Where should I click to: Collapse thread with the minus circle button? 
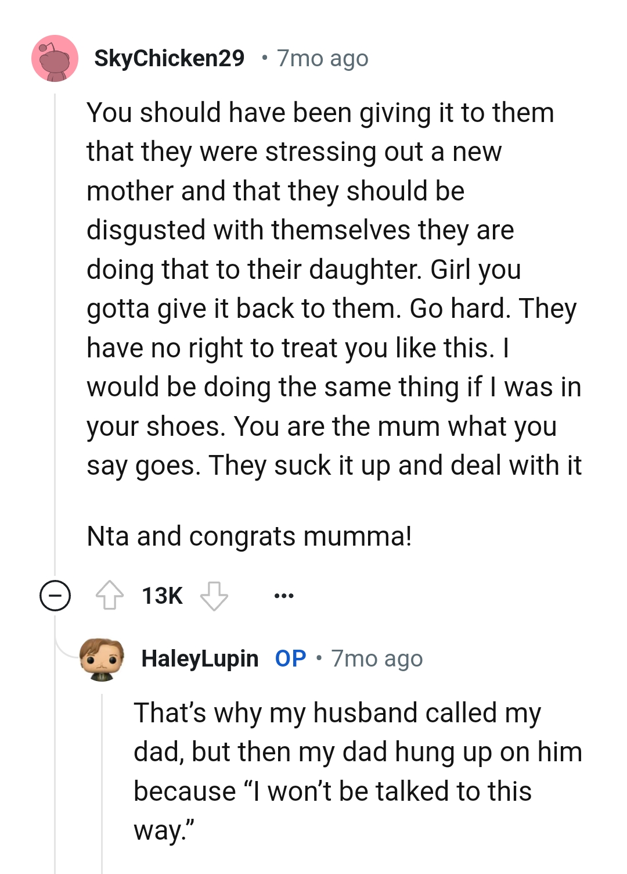coord(55,596)
